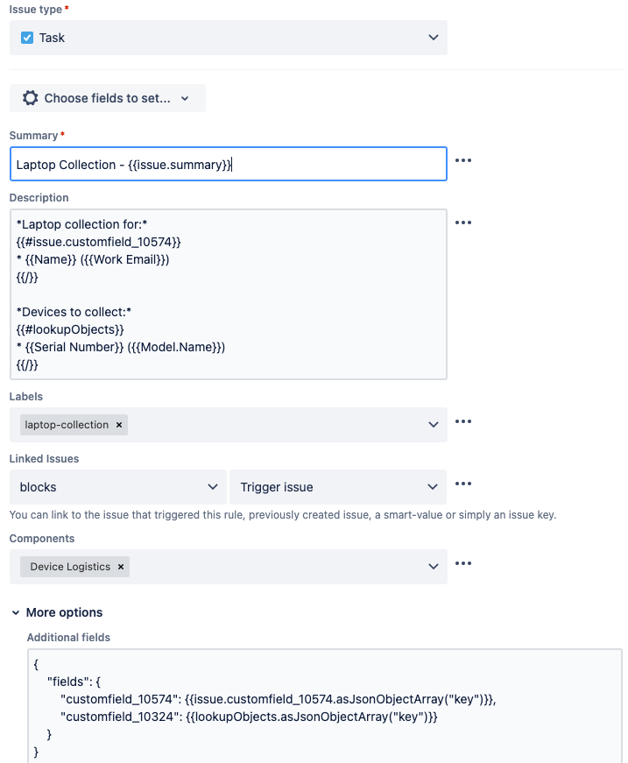
Task: Click into the Description text area
Action: (x=228, y=294)
